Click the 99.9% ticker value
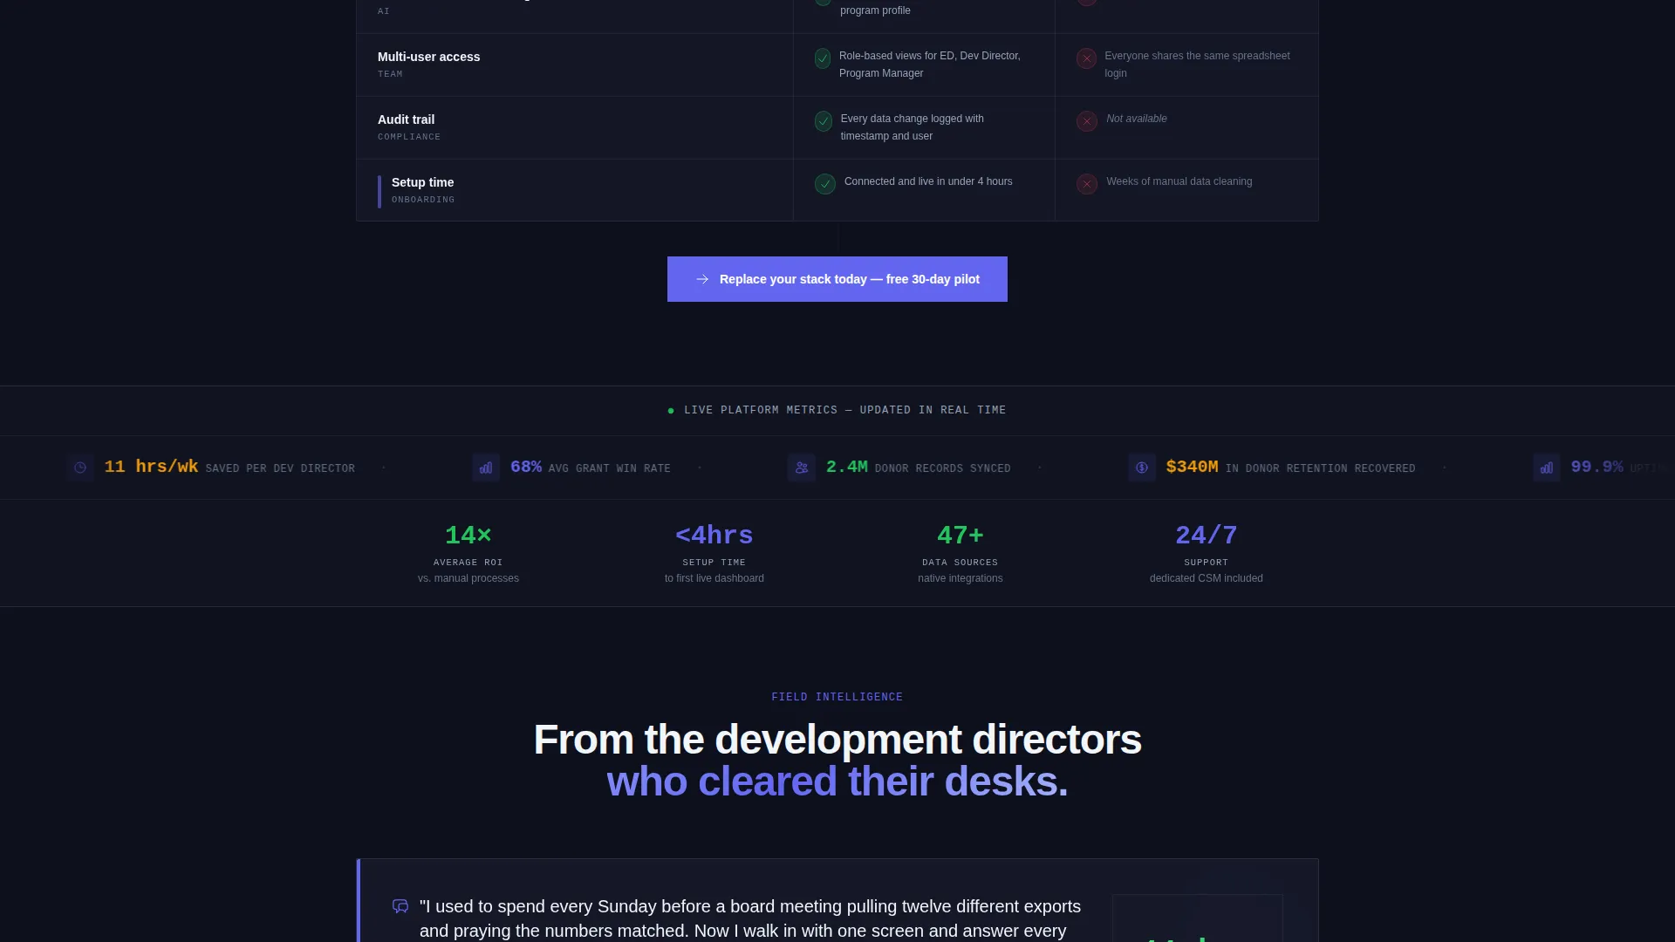 click(1597, 467)
